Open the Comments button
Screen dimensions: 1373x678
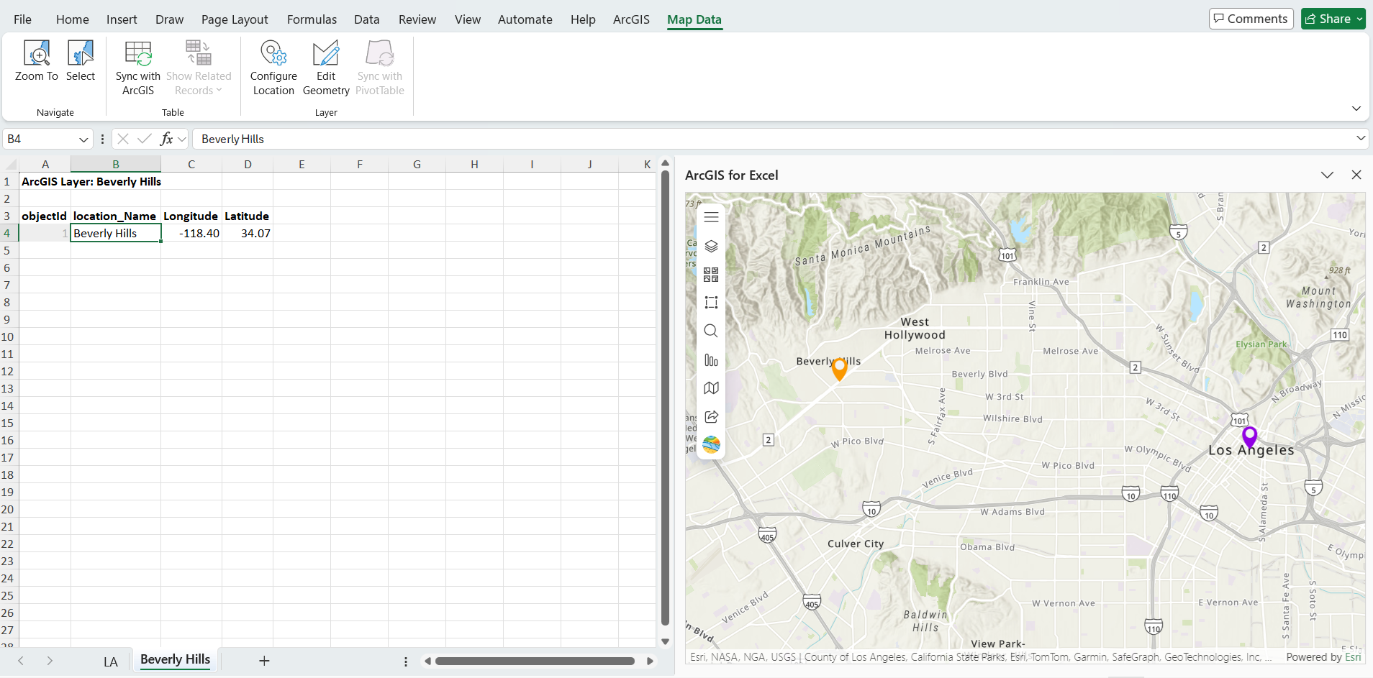click(1251, 19)
